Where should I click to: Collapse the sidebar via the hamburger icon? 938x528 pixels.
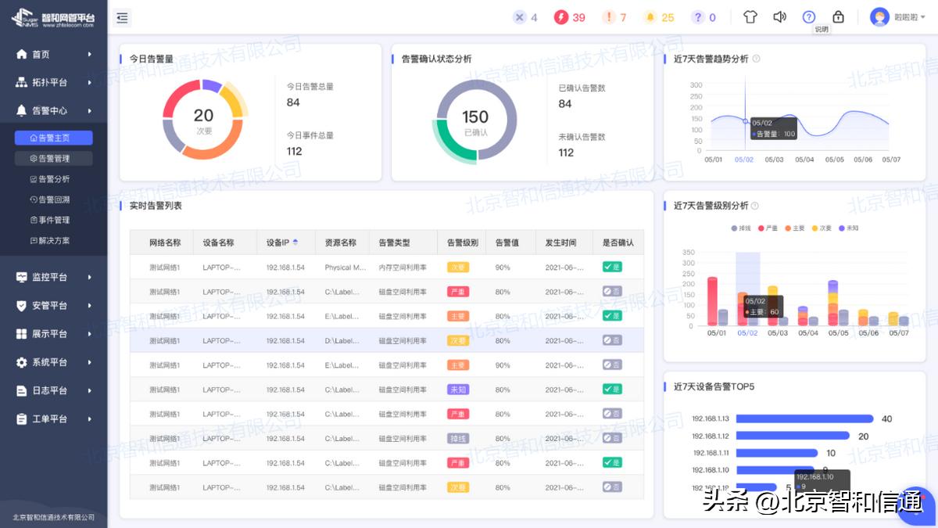[x=122, y=16]
